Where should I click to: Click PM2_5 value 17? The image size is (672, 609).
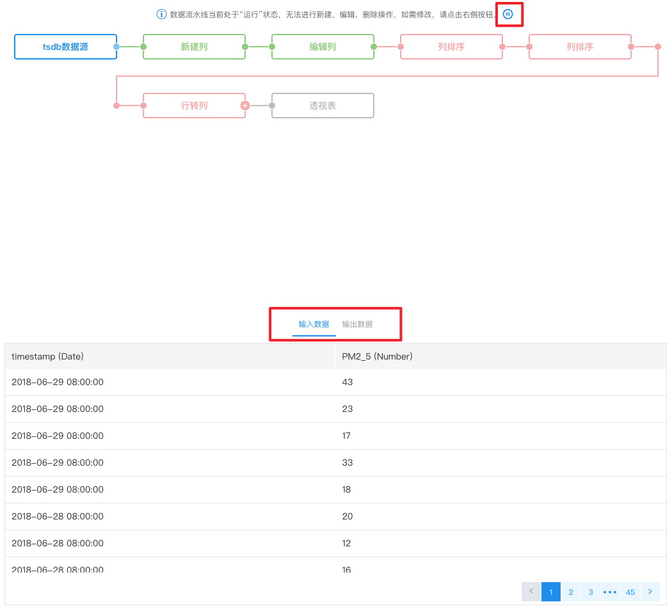click(346, 436)
